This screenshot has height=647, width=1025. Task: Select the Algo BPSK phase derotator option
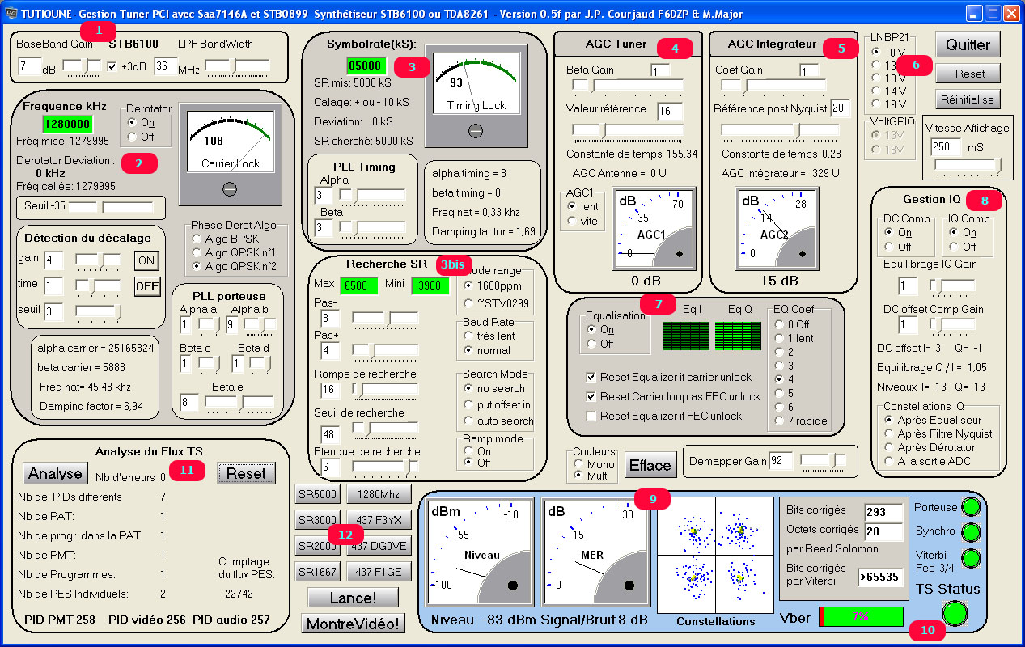[x=197, y=239]
